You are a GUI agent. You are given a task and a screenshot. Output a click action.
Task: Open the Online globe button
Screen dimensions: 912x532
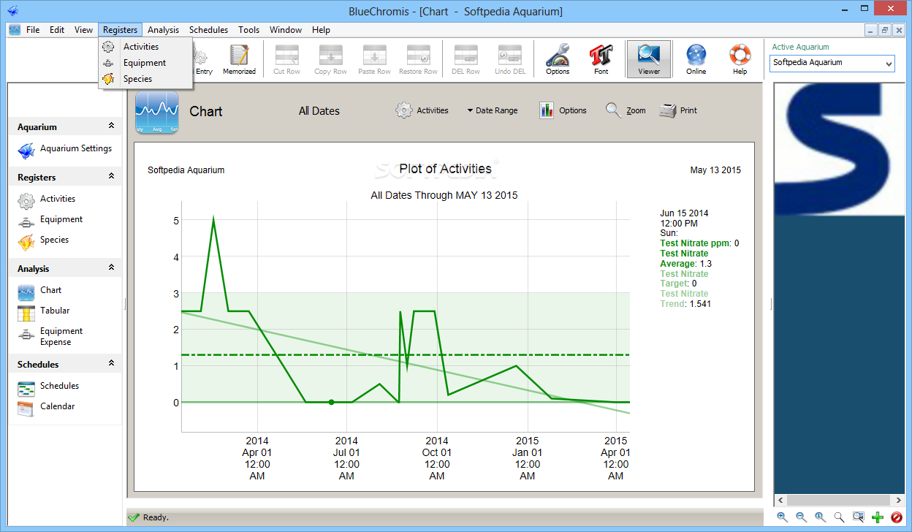(x=696, y=59)
